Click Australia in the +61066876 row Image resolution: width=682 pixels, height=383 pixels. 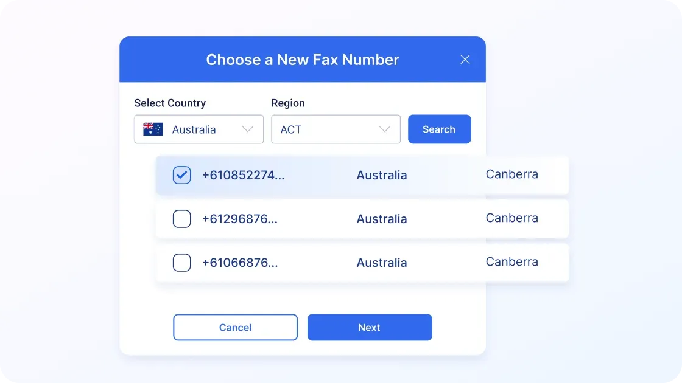382,263
